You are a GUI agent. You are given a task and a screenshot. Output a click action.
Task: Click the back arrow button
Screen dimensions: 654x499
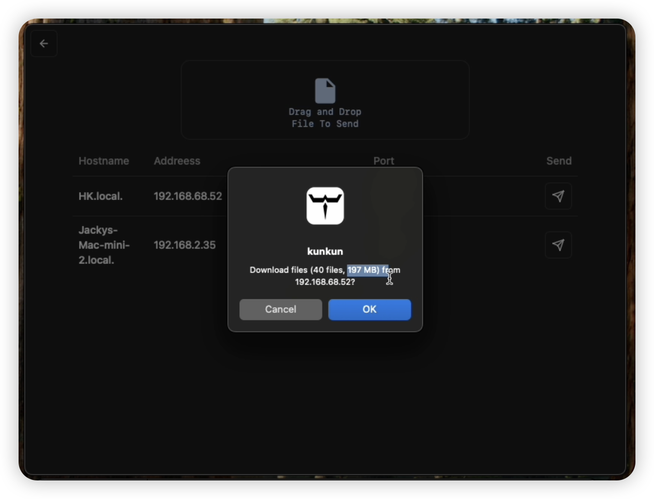point(44,44)
